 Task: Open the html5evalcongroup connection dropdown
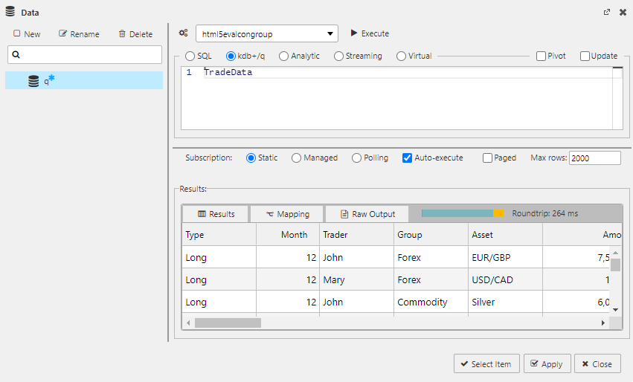[x=267, y=34]
